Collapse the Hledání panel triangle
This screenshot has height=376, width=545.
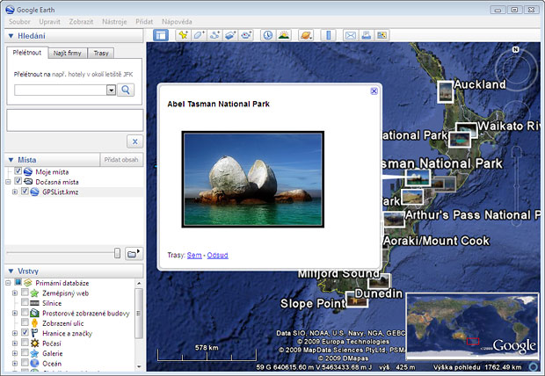pyautogui.click(x=11, y=36)
